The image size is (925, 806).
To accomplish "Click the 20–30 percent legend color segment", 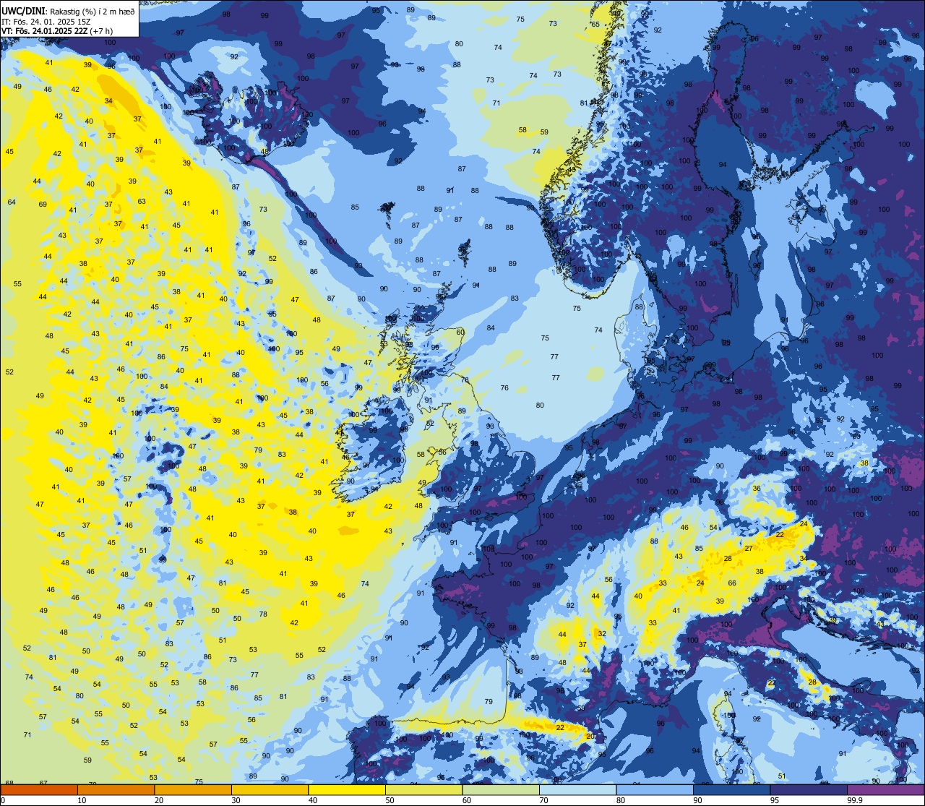I will click(x=193, y=789).
